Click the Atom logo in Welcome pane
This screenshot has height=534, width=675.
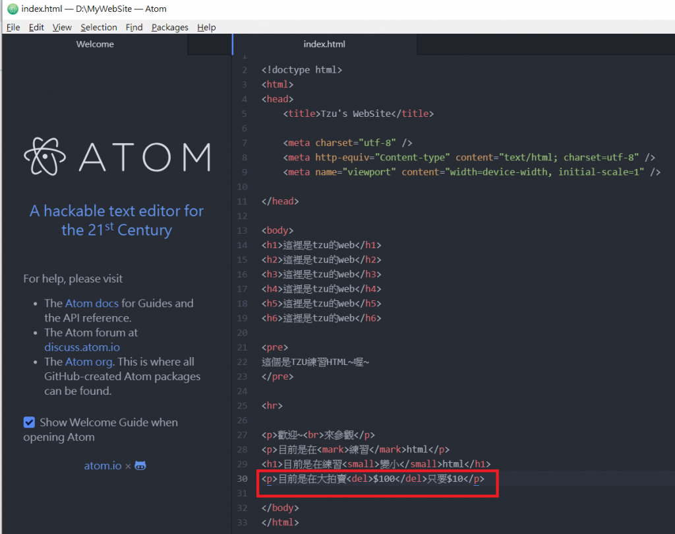pos(117,156)
